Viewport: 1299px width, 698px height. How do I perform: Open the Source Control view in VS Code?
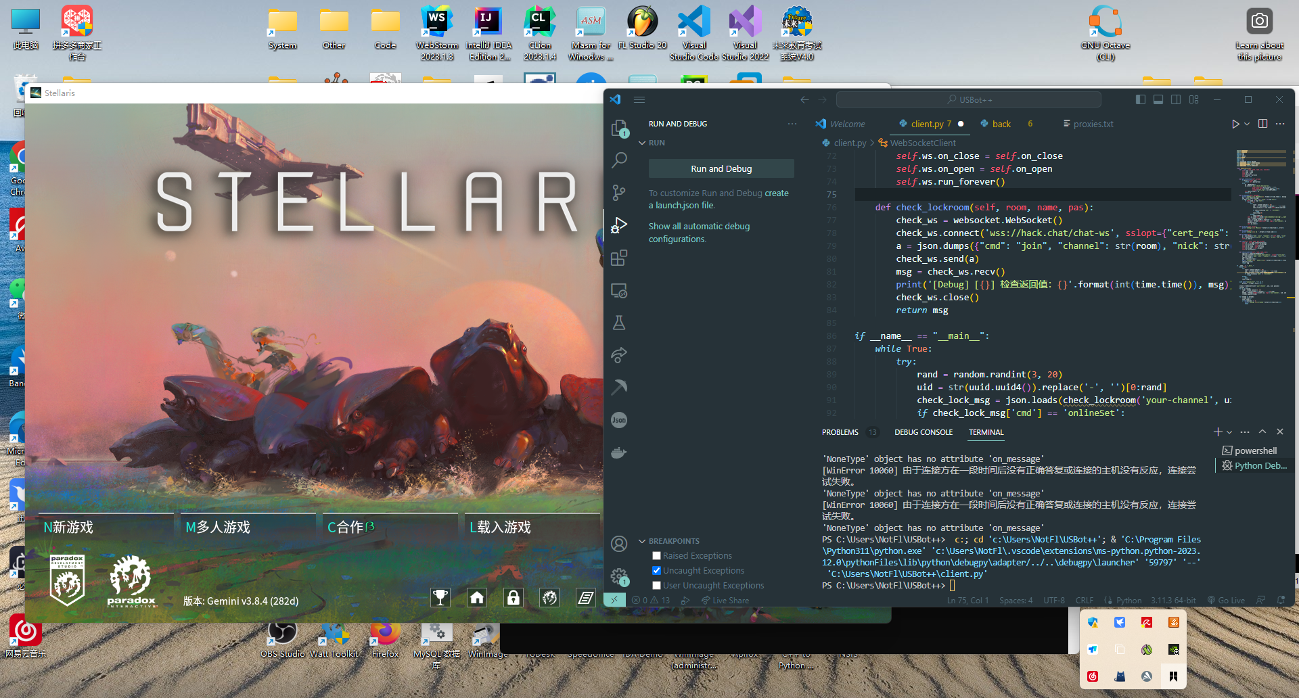click(619, 193)
